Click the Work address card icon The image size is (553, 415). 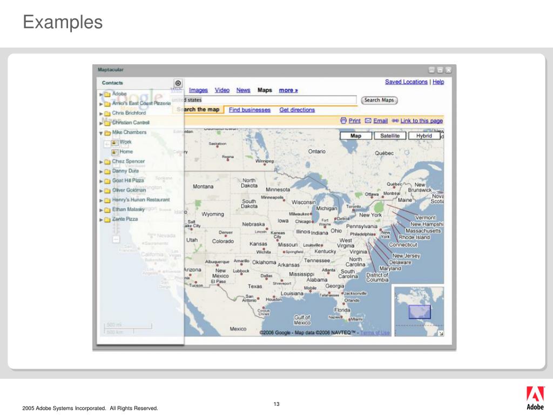(x=114, y=143)
